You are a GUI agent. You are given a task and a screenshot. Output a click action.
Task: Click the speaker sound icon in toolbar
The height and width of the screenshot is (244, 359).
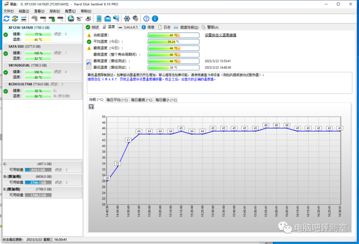coord(135,19)
